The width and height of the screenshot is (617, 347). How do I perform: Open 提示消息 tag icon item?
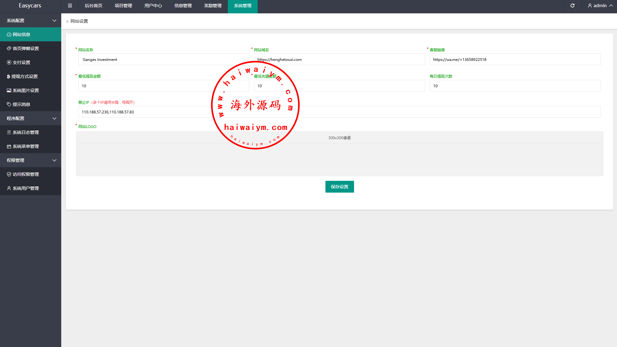[x=21, y=104]
